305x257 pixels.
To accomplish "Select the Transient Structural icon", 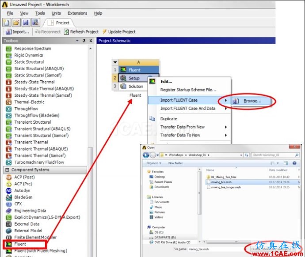I will (x=8, y=122).
